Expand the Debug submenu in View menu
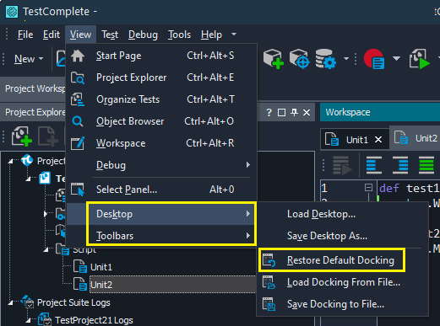This screenshot has height=326, width=440. click(x=161, y=165)
